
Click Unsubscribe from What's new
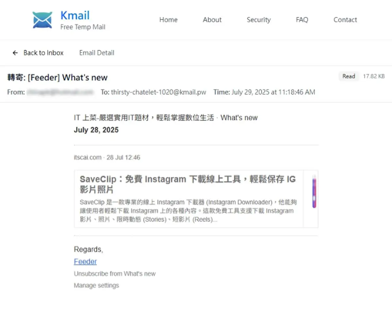115,274
